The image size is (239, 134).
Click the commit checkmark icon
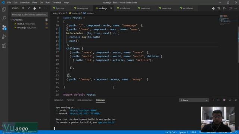(29, 8)
